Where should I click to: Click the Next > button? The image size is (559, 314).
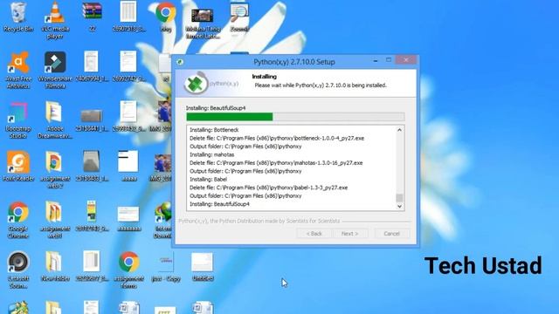[x=349, y=234]
